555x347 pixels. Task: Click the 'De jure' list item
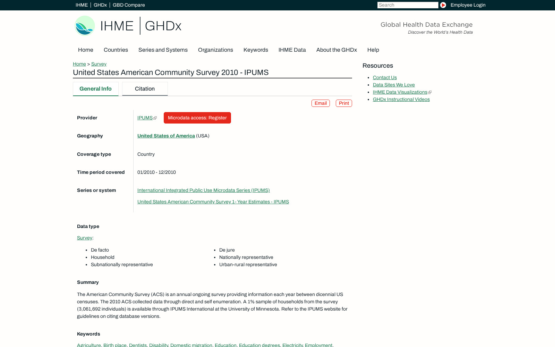click(x=227, y=250)
